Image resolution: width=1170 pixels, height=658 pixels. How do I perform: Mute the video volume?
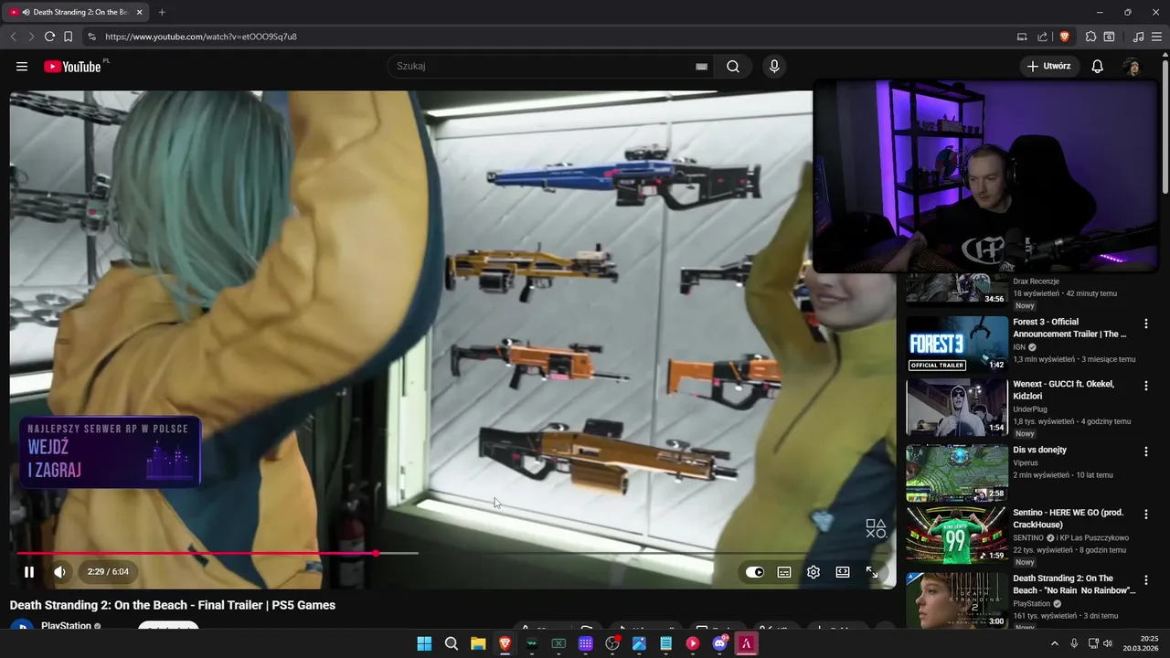pyautogui.click(x=60, y=572)
